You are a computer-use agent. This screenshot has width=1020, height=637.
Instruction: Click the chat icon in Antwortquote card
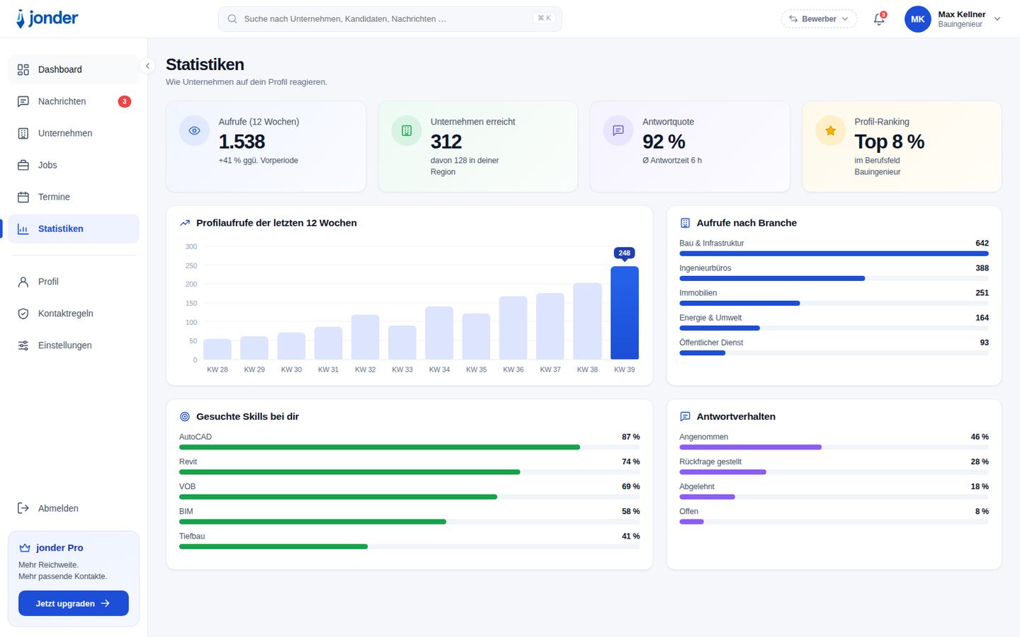[618, 131]
